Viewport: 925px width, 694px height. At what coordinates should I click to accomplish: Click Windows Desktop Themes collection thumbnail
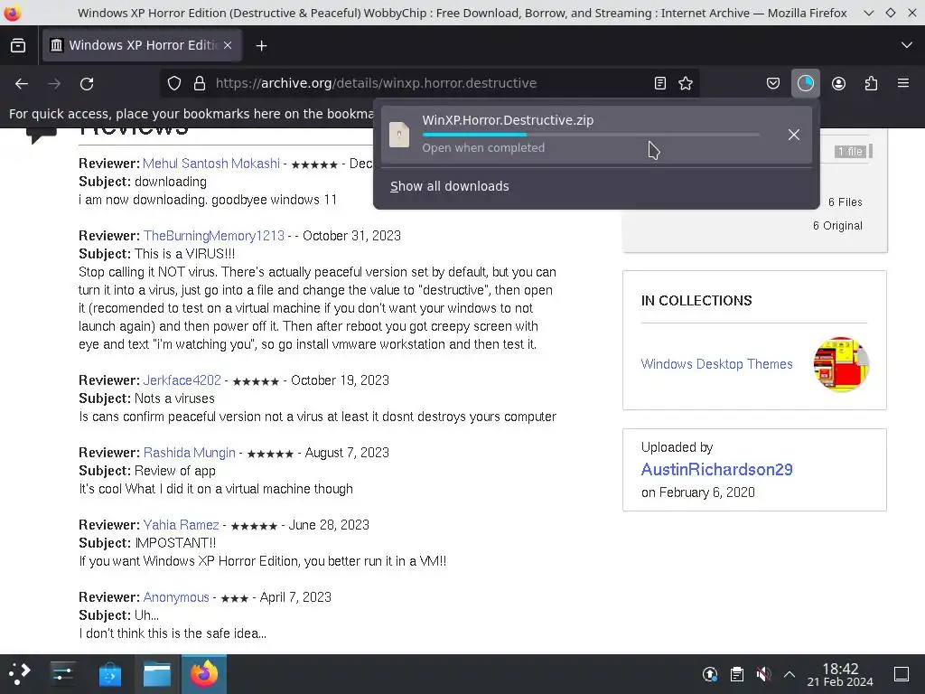coord(841,364)
